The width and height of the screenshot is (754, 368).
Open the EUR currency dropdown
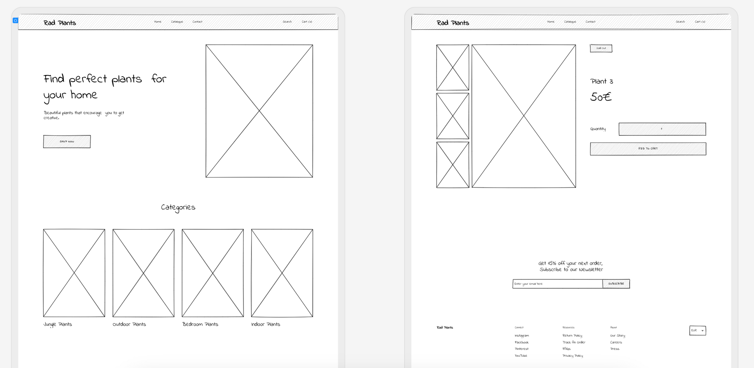(x=697, y=330)
